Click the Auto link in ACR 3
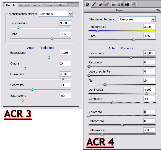The image size is (161, 150). click(x=30, y=48)
